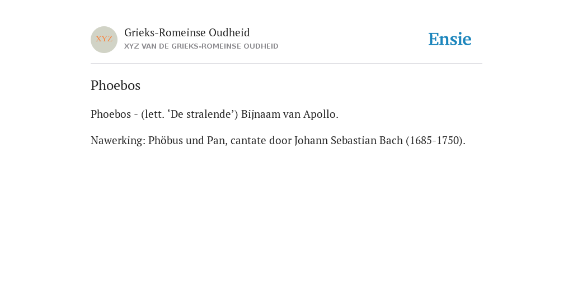Open the Grieks-Romeinse Oudheid title link
The width and height of the screenshot is (573, 286).
tap(187, 33)
